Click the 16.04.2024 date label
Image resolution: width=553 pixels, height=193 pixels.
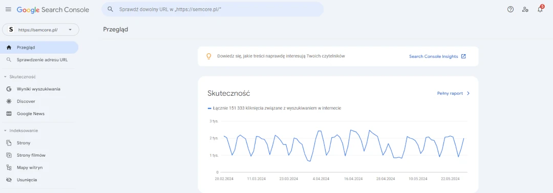pyautogui.click(x=353, y=179)
